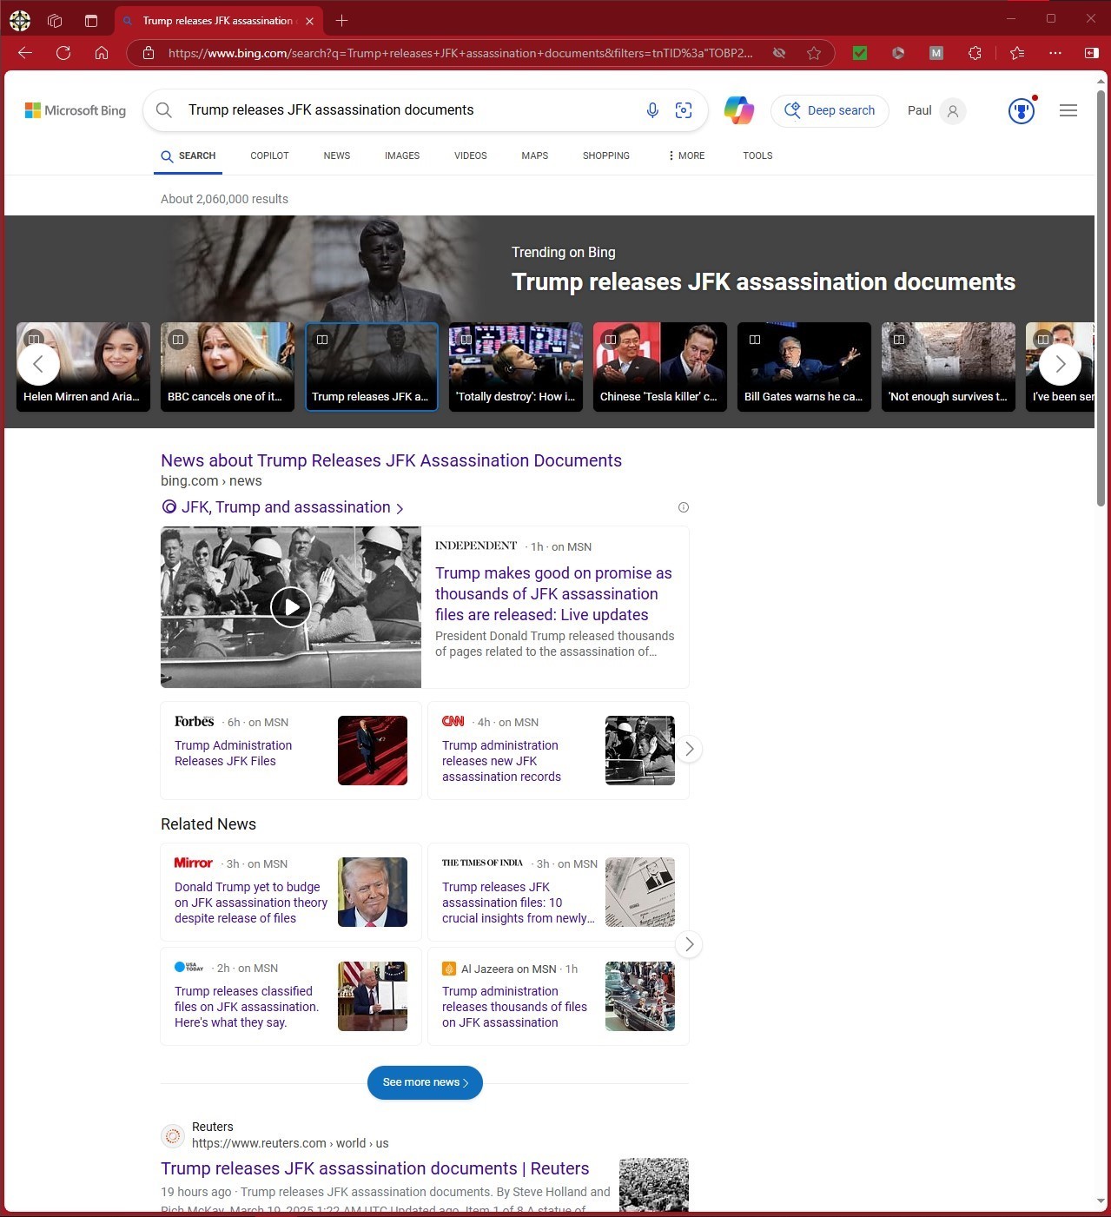Start voice search with the microphone icon
Image resolution: width=1111 pixels, height=1217 pixels.
tap(652, 110)
